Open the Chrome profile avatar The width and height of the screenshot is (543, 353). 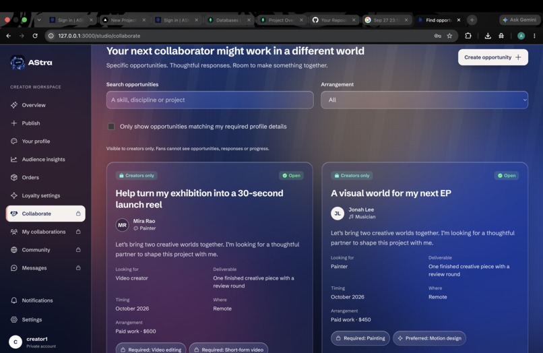tap(521, 36)
